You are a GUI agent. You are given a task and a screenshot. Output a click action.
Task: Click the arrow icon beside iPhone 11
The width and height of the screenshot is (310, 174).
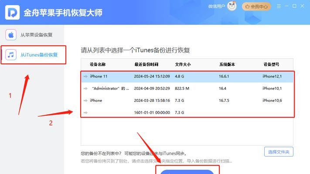point(85,77)
